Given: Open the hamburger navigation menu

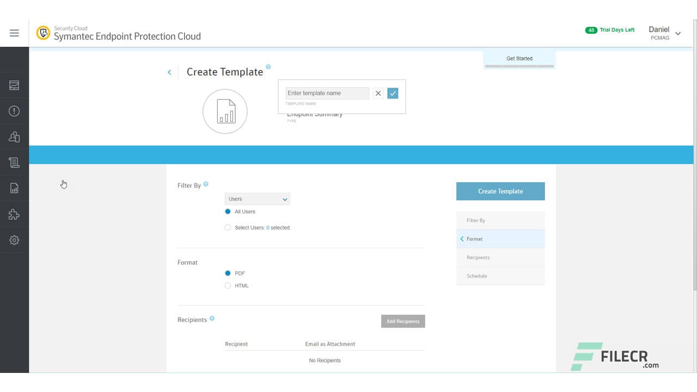Looking at the screenshot, I should [x=14, y=33].
